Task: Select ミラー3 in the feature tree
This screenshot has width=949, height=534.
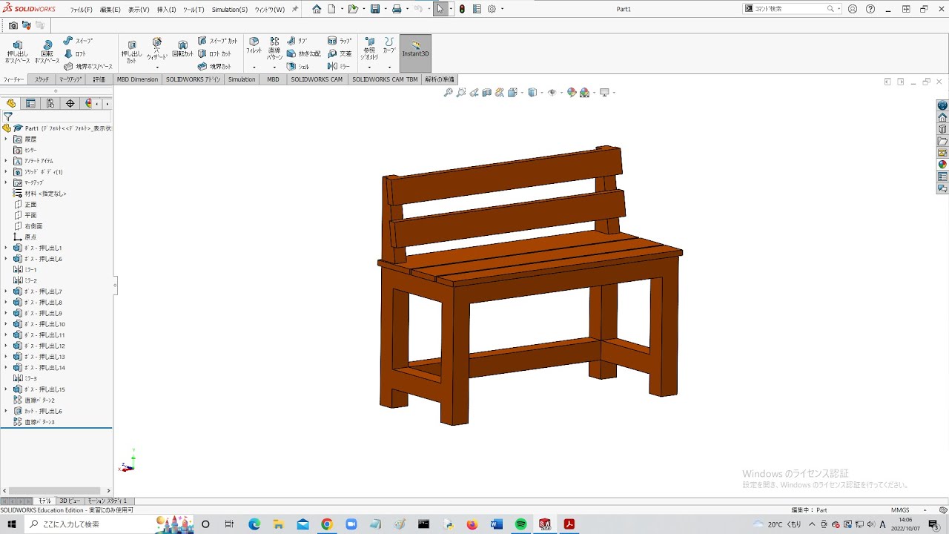Action: pyautogui.click(x=25, y=378)
